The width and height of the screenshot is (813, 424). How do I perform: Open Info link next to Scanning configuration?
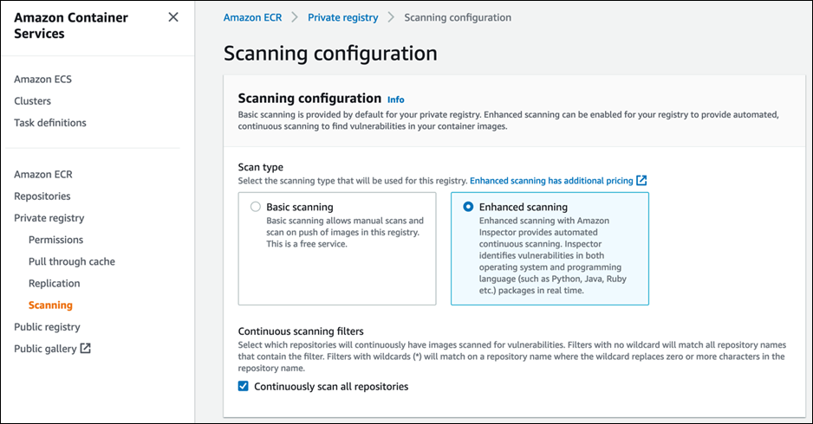pyautogui.click(x=395, y=100)
